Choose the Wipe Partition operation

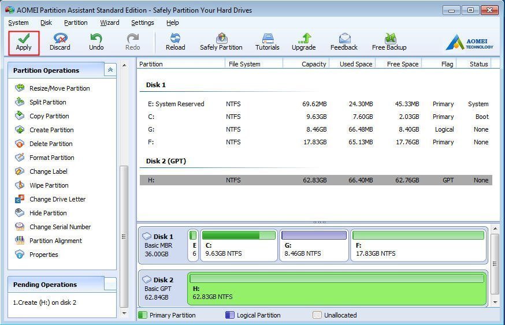tap(42, 185)
